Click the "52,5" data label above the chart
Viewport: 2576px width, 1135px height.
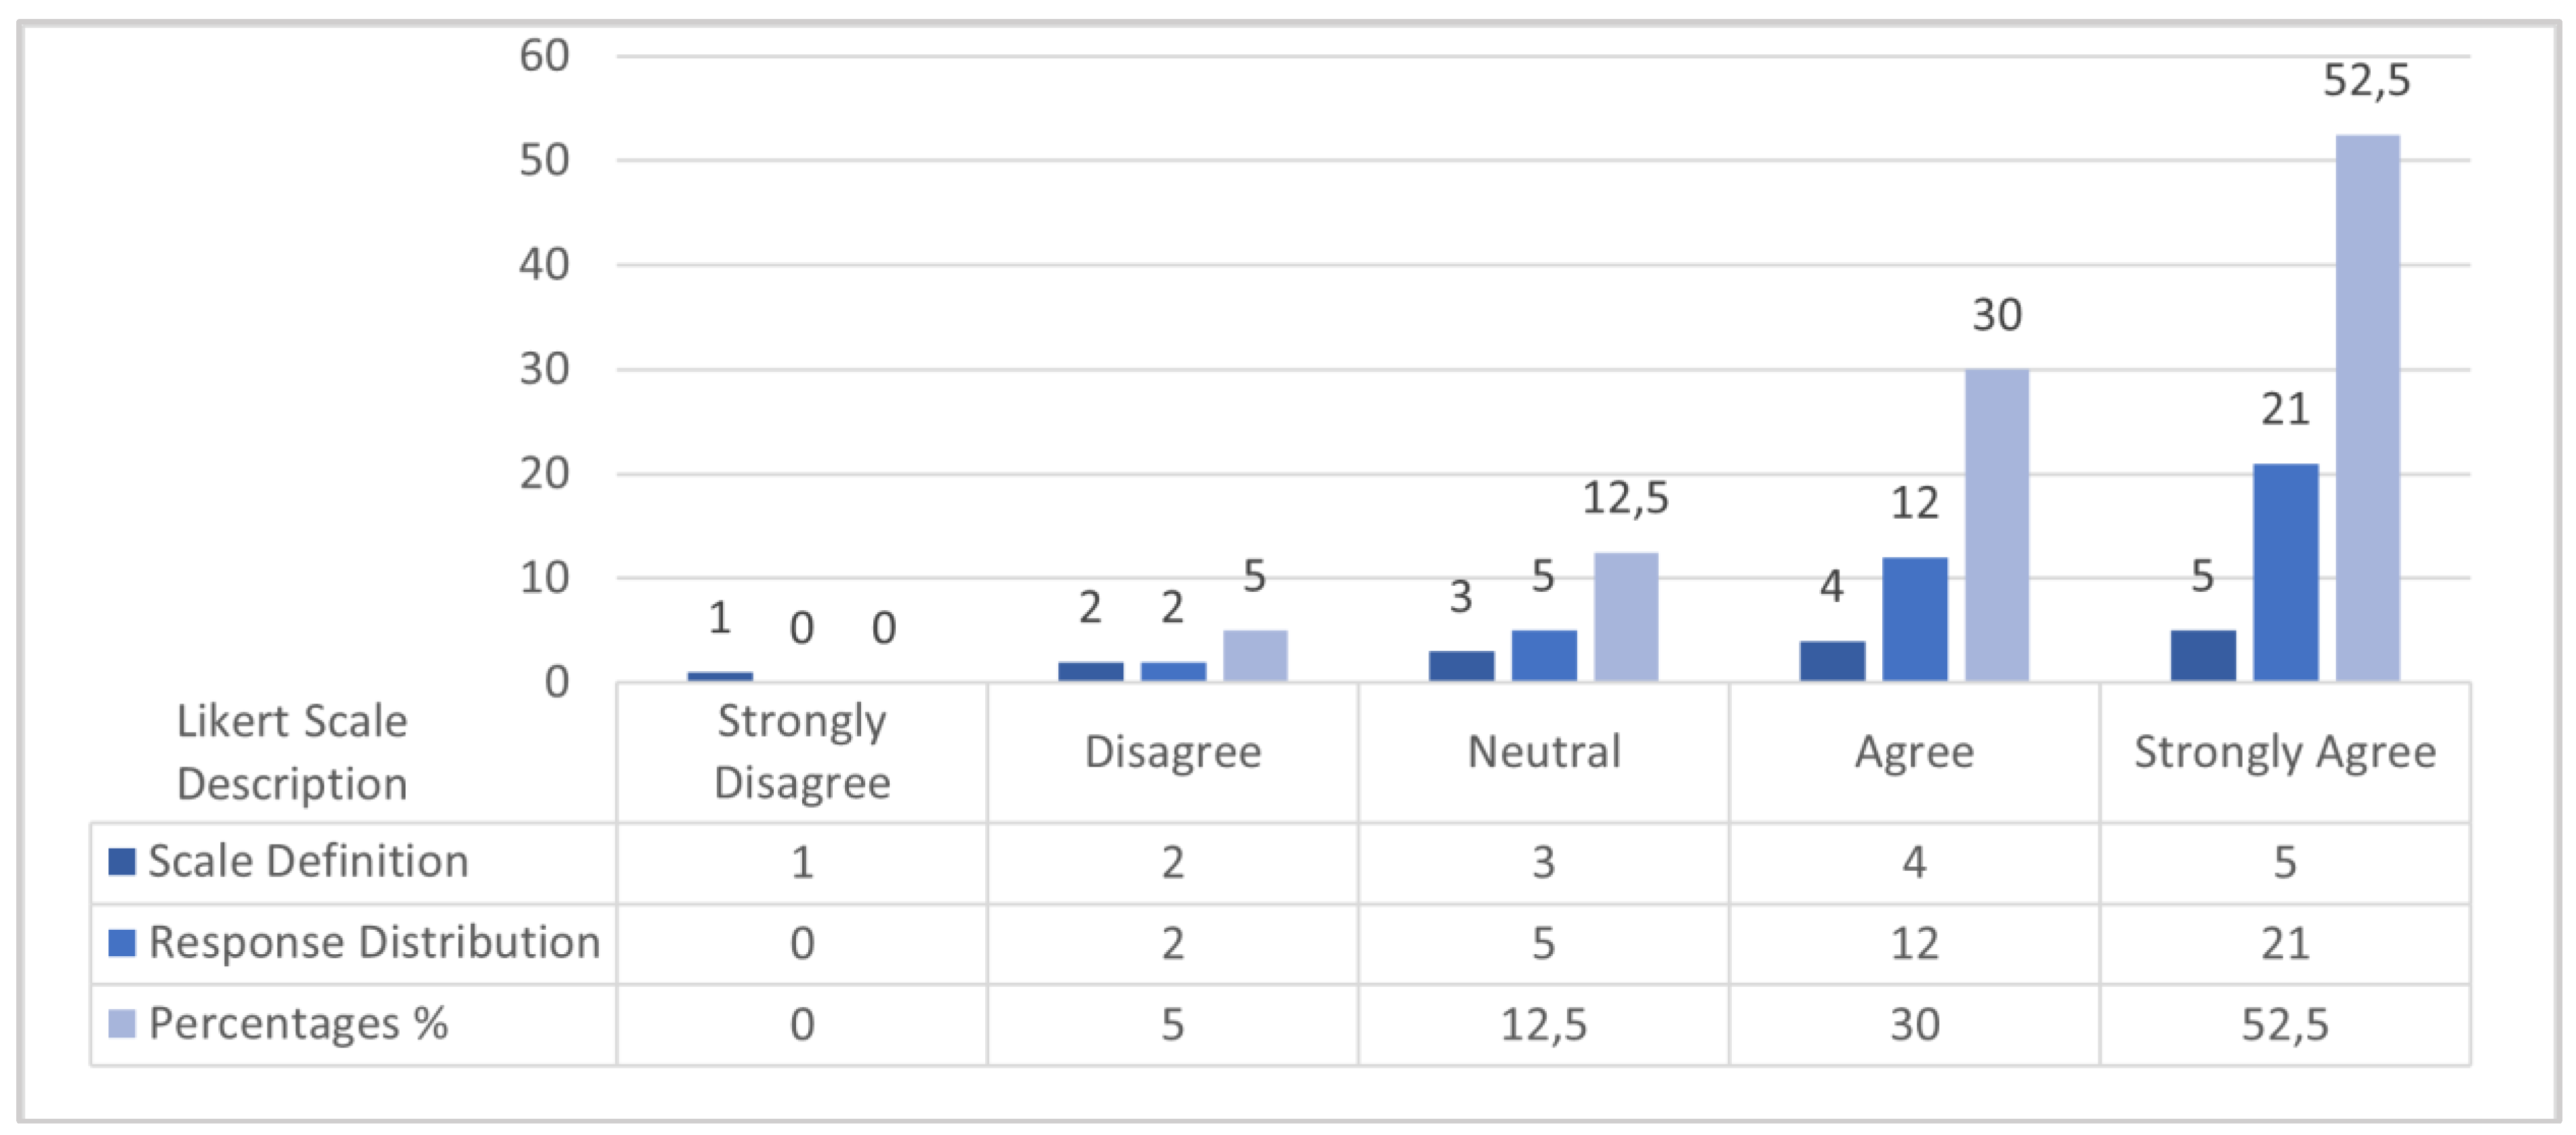point(2366,81)
